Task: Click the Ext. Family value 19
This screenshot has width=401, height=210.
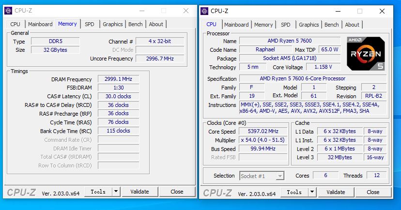Action: coord(252,96)
